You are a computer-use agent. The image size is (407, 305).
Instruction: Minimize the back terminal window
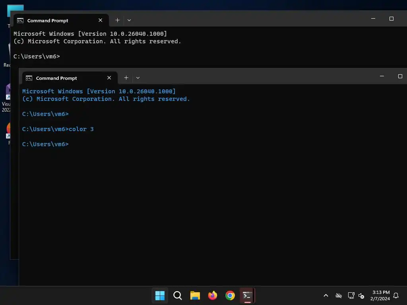click(373, 19)
